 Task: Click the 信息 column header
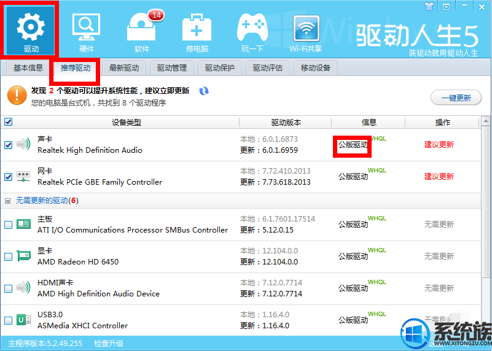point(369,123)
